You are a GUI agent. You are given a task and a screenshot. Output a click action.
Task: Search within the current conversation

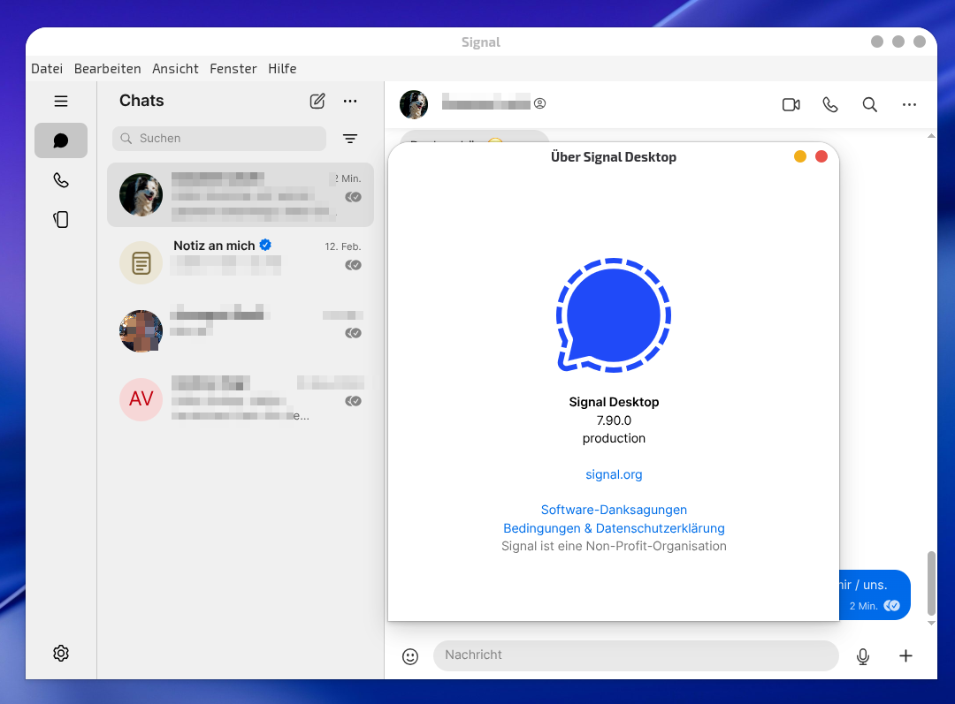[869, 104]
